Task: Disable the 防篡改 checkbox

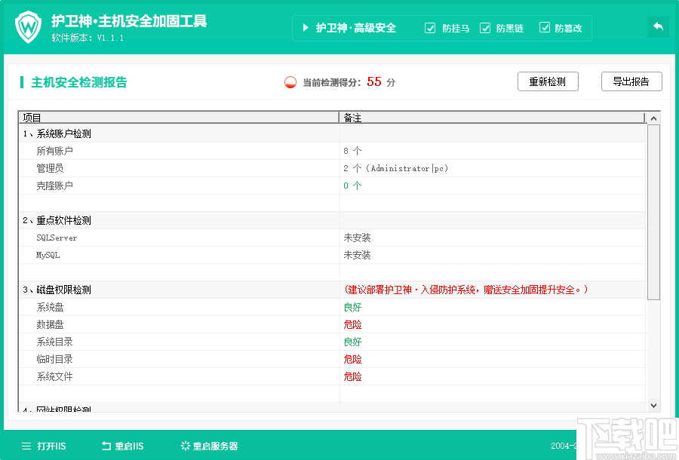Action: tap(545, 28)
